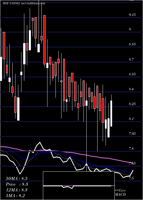Click the 50MA : 8.5 legend entry
This screenshot has width=143, height=200.
tap(17, 179)
